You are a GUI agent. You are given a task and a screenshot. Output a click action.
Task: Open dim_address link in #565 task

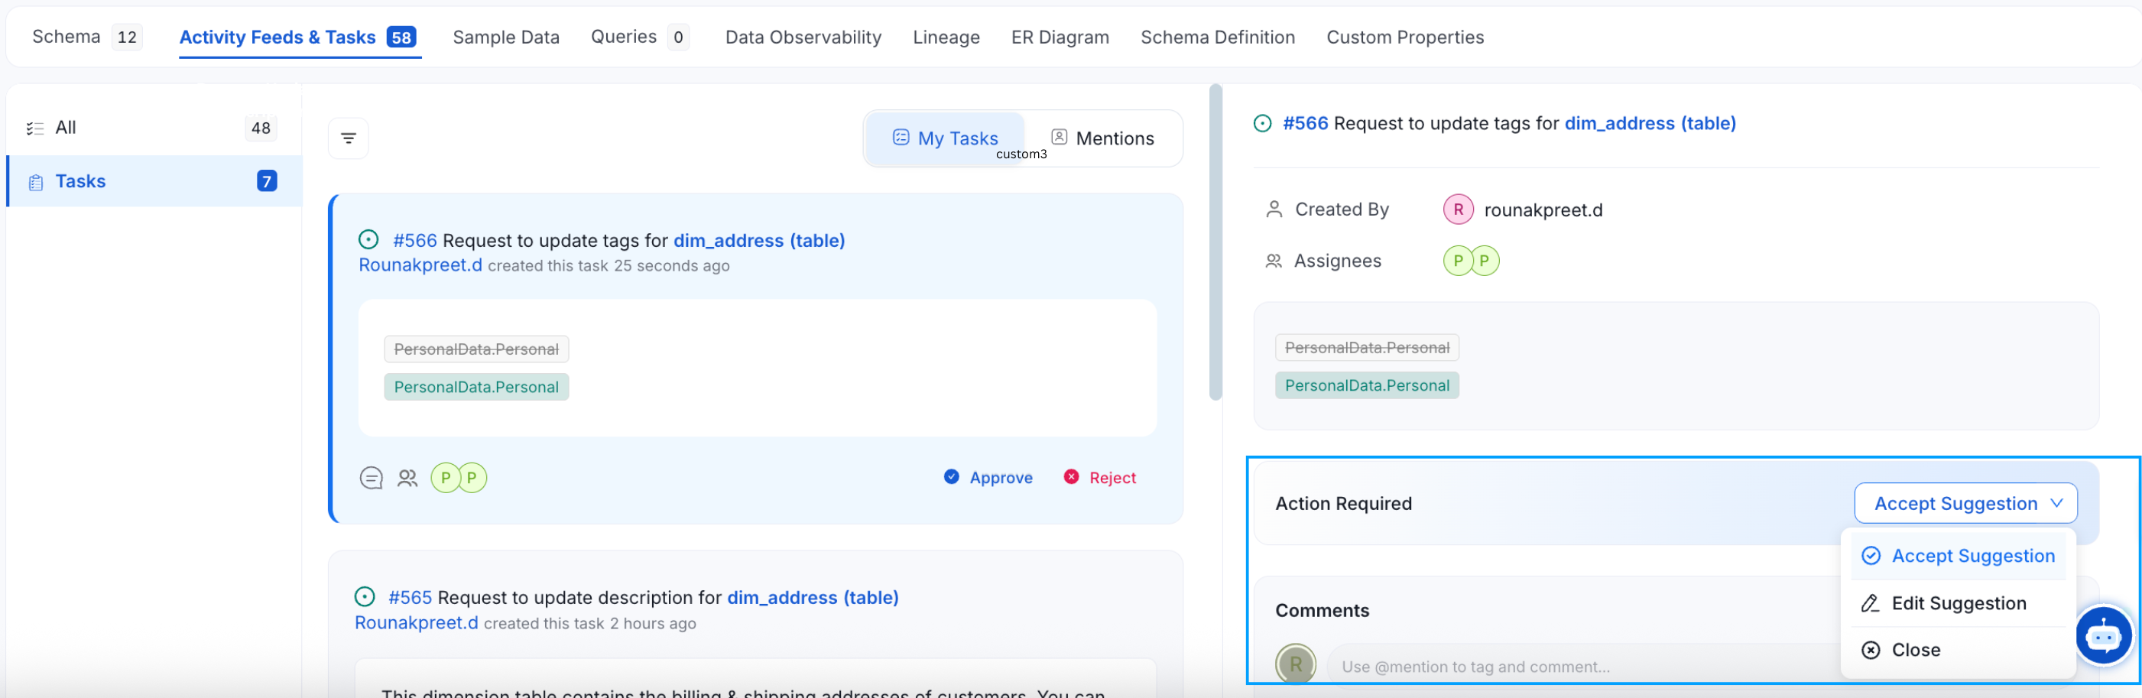[x=813, y=597]
